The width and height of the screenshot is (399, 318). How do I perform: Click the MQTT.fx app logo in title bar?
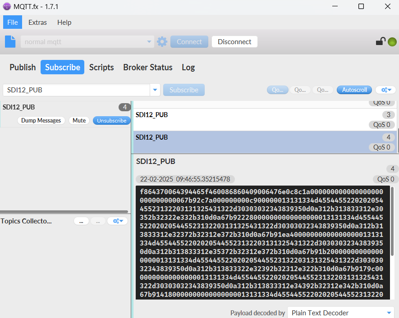pos(7,6)
